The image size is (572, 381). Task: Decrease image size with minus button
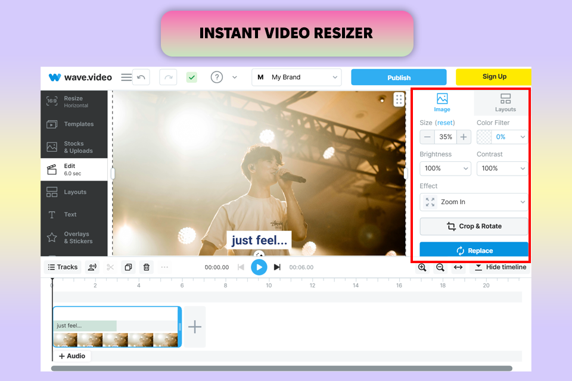(x=427, y=137)
